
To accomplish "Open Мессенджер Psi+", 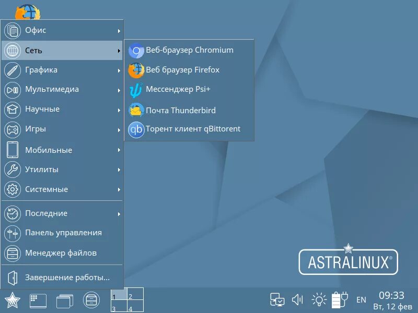I will pos(189,90).
